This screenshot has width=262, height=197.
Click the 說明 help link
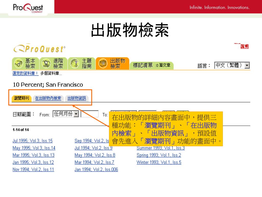click(x=244, y=46)
